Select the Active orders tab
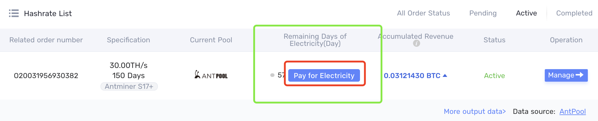This screenshot has height=121, width=598. [526, 13]
